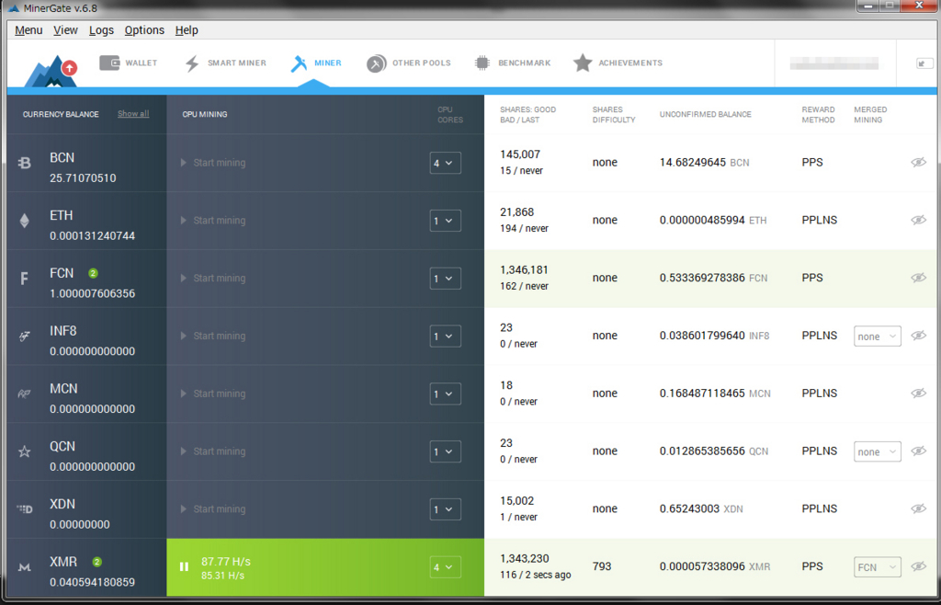Click the XDN DigitalNote icon
Viewport: 941px width, 605px height.
25,509
